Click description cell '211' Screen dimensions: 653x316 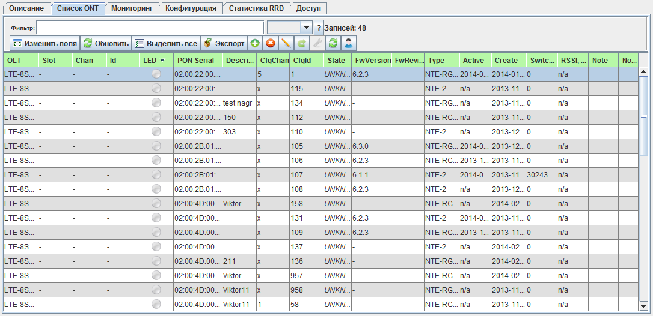239,261
